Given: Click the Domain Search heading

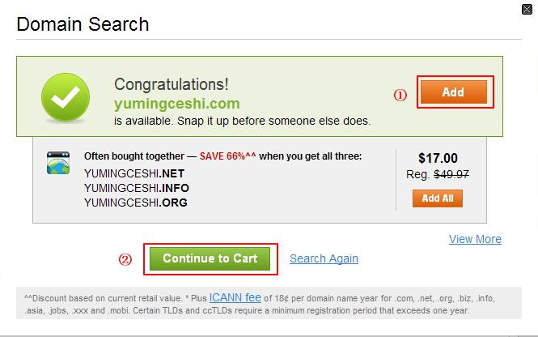Looking at the screenshot, I should point(83,24).
